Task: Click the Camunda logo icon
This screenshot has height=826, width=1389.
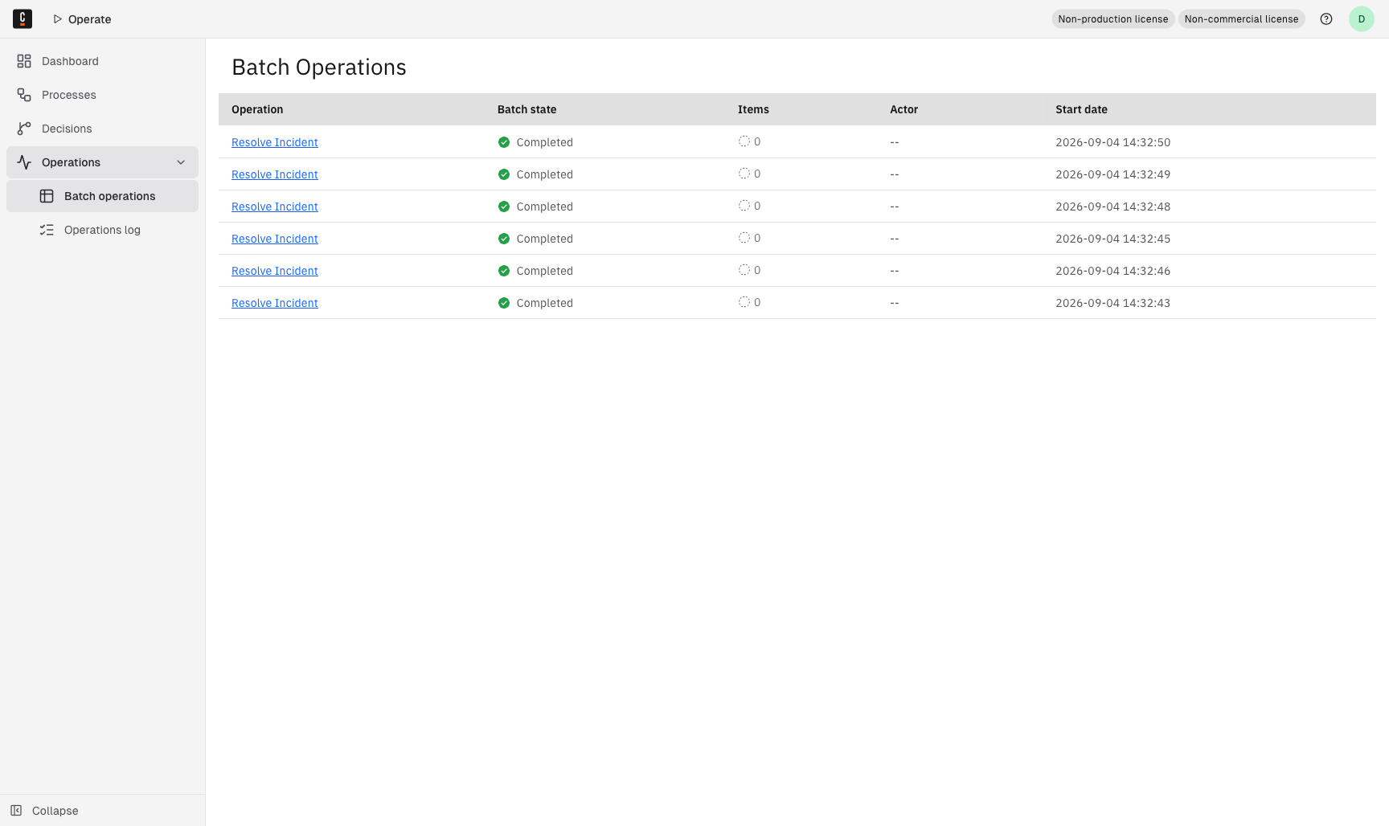Action: coord(23,18)
